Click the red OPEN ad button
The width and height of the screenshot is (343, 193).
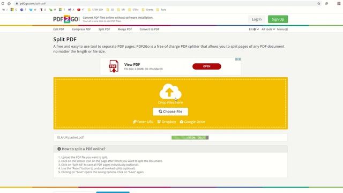(207, 66)
